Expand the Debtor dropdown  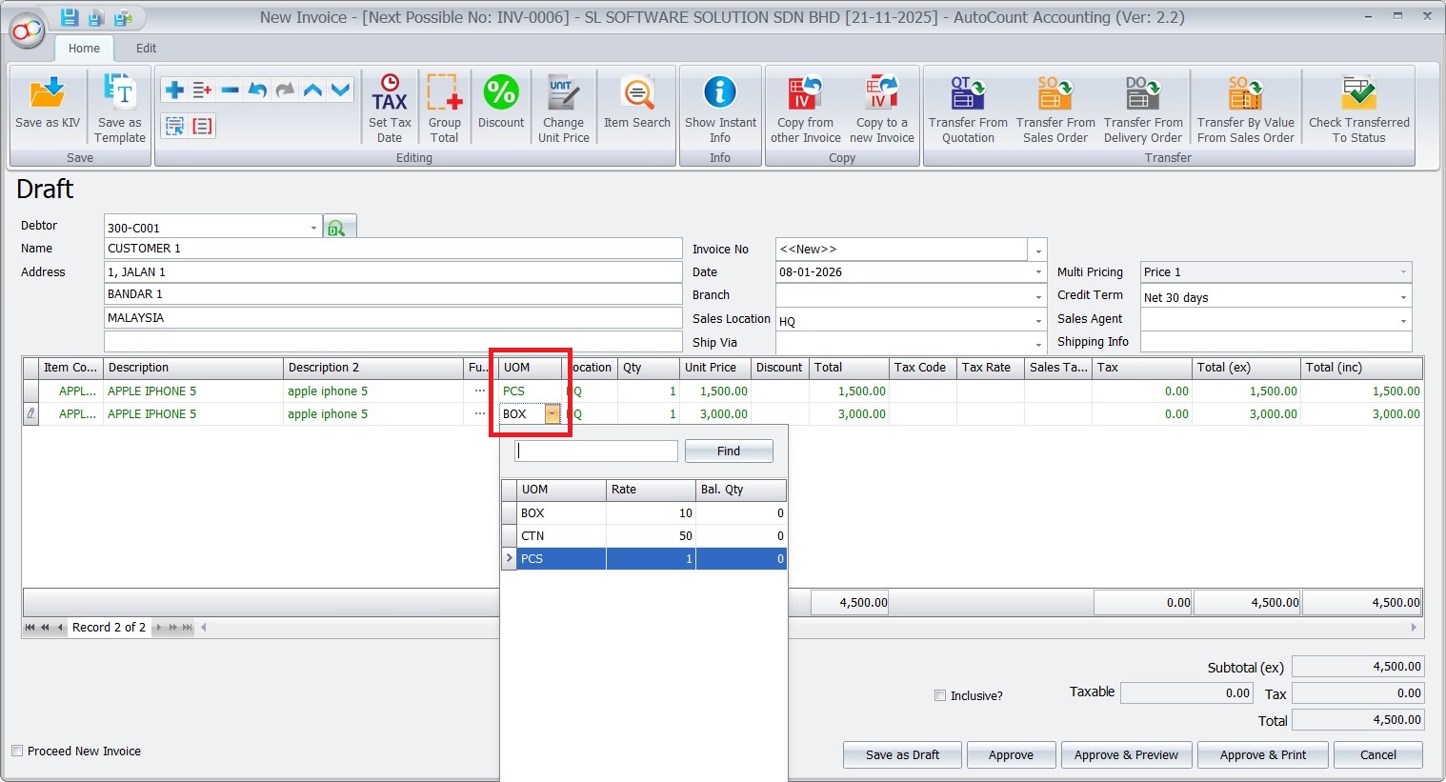[x=313, y=228]
